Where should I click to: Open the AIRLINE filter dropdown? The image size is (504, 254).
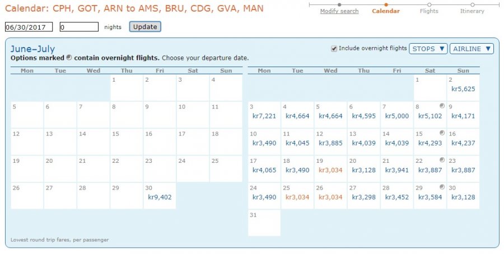(472, 49)
